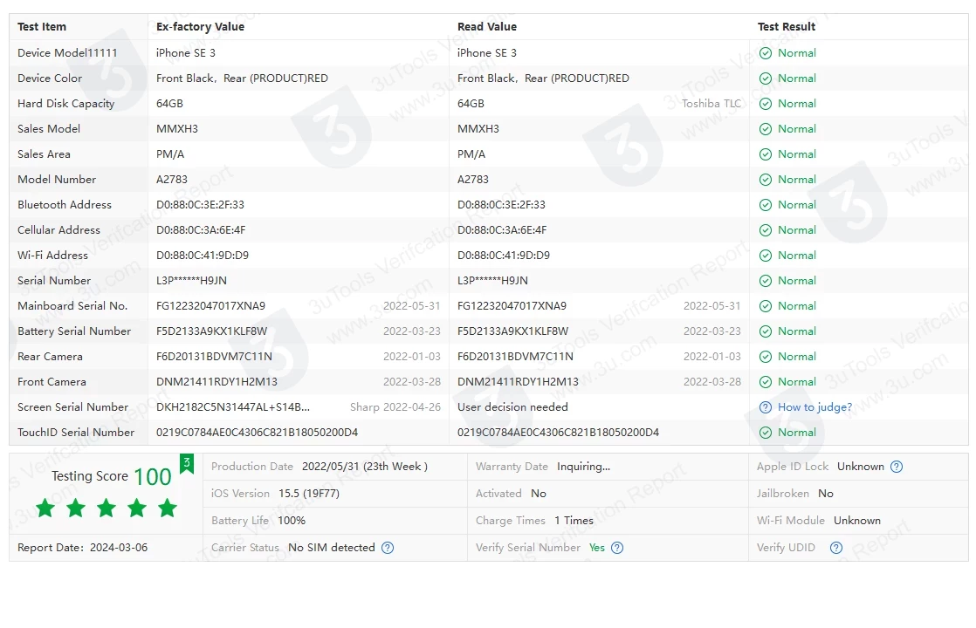The height and width of the screenshot is (628, 976).
Task: Select the Model Number row's check icon
Action: pyautogui.click(x=766, y=180)
